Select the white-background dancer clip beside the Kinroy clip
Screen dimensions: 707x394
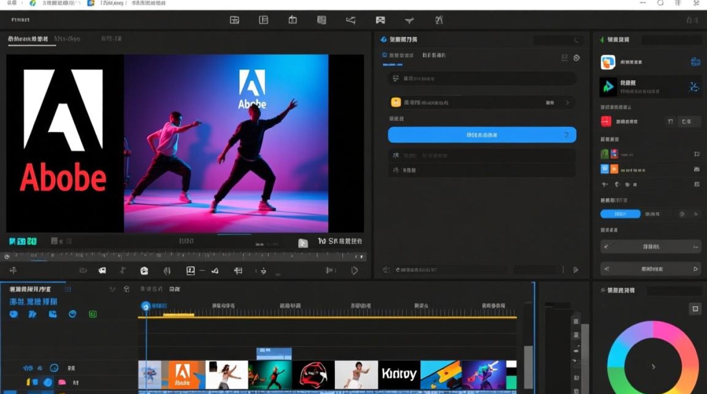click(x=357, y=375)
